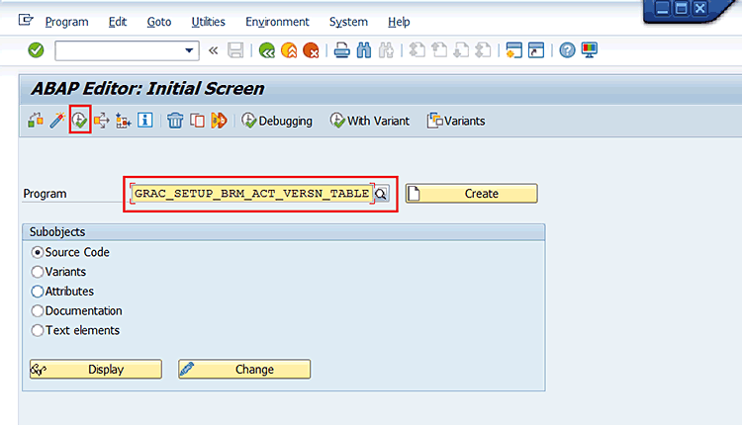Click the Previous Page icon
Image resolution: width=742 pixels, height=425 pixels.
[x=439, y=50]
